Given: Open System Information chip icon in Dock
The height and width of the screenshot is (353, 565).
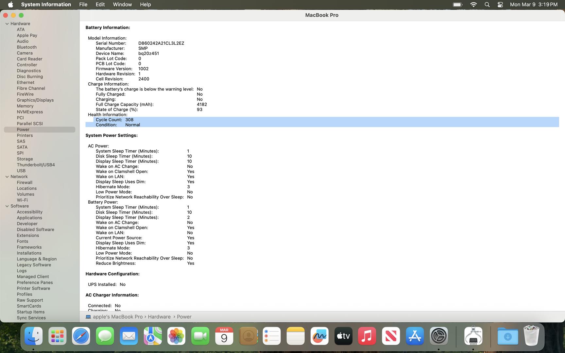Looking at the screenshot, I should point(473,336).
